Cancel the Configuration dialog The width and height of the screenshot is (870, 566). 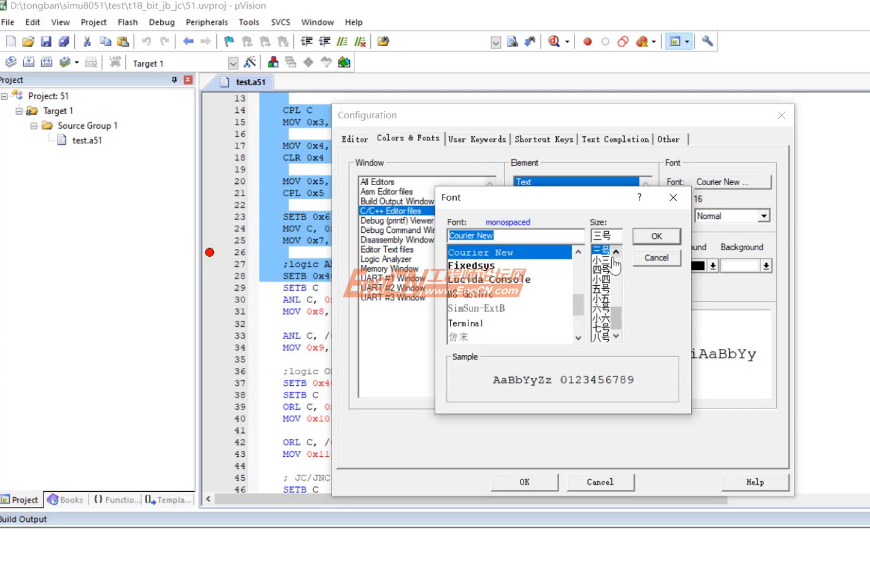[x=600, y=482]
